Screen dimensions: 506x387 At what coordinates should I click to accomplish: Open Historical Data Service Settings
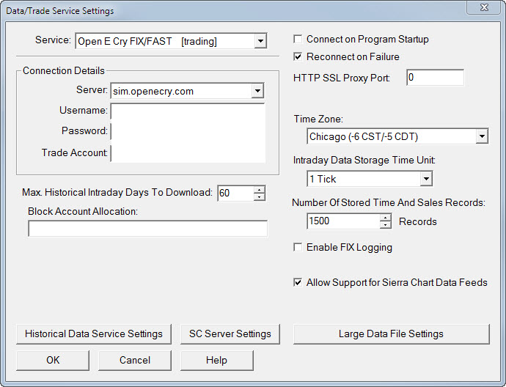(x=94, y=333)
